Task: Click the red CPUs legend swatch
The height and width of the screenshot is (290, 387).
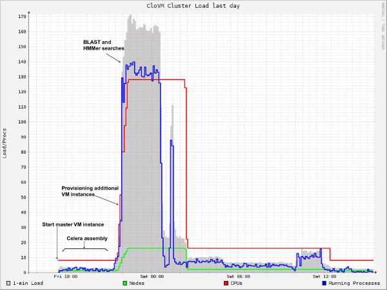Action: (x=227, y=282)
